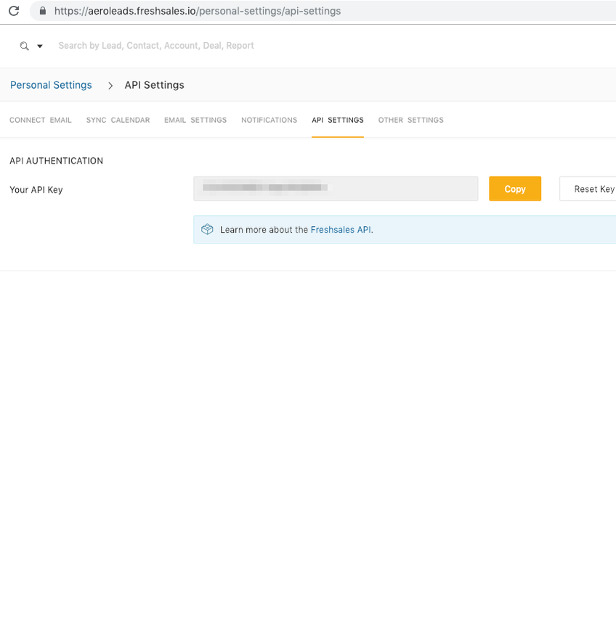Open the Freshsales API link
The height and width of the screenshot is (618, 616).
point(341,229)
